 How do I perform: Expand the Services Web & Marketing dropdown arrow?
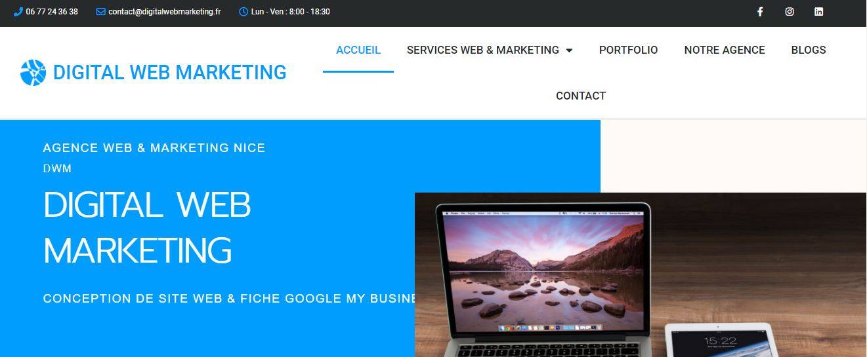coord(569,50)
